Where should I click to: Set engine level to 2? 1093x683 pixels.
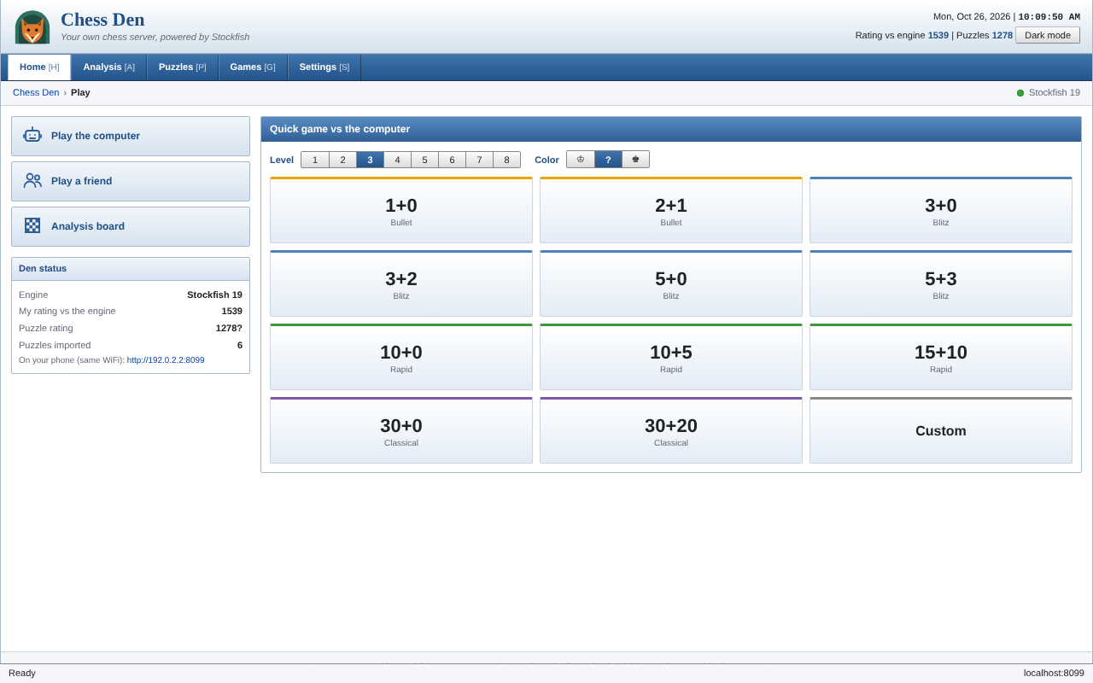(x=342, y=160)
